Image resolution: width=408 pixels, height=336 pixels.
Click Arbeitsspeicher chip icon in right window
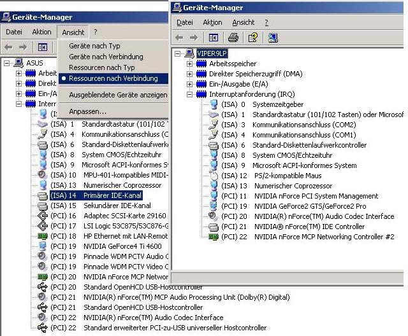point(201,64)
